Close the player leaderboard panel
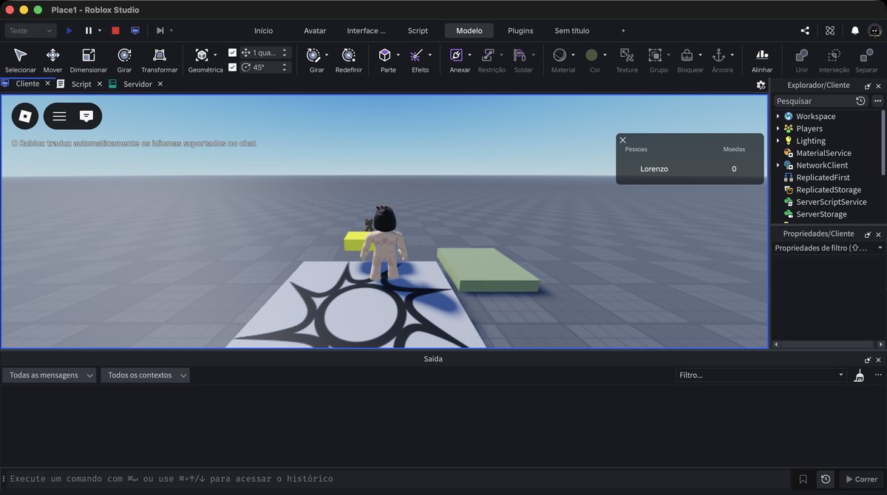This screenshot has width=887, height=495. pyautogui.click(x=622, y=140)
